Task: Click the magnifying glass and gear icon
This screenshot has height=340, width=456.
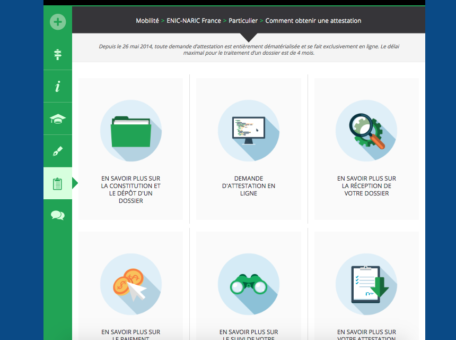Action: click(x=366, y=131)
